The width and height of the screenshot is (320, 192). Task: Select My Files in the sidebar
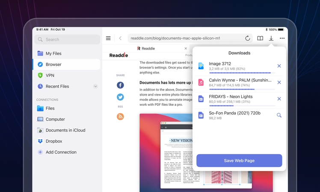tap(53, 54)
